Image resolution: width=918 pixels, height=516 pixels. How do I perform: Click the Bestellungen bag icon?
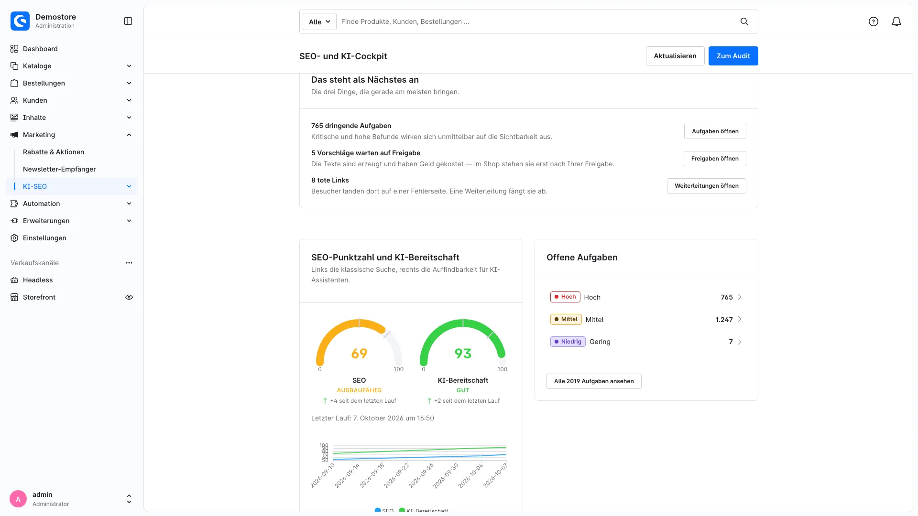14,83
